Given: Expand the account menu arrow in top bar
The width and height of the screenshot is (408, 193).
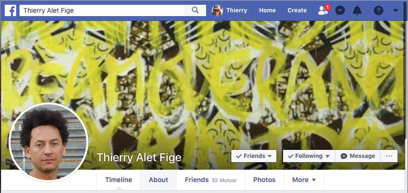Looking at the screenshot, I should [396, 10].
